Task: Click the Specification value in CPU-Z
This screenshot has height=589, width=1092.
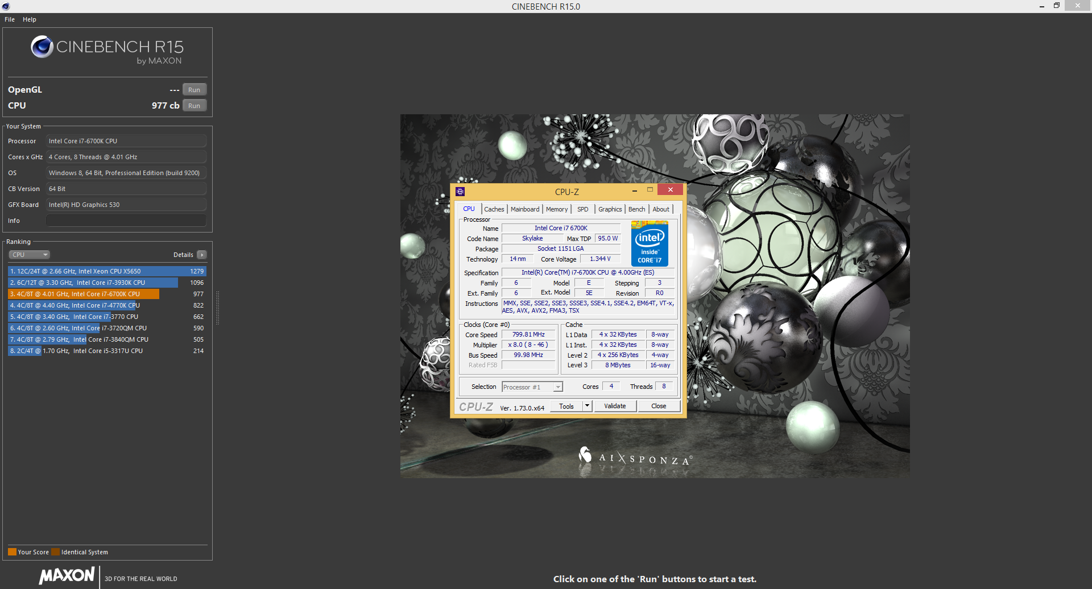Action: [x=588, y=273]
